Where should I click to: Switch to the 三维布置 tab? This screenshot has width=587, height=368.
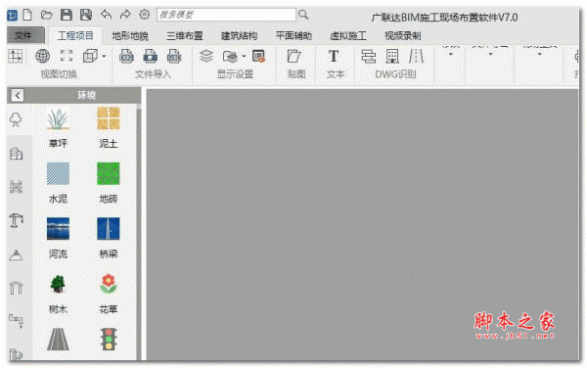point(185,36)
